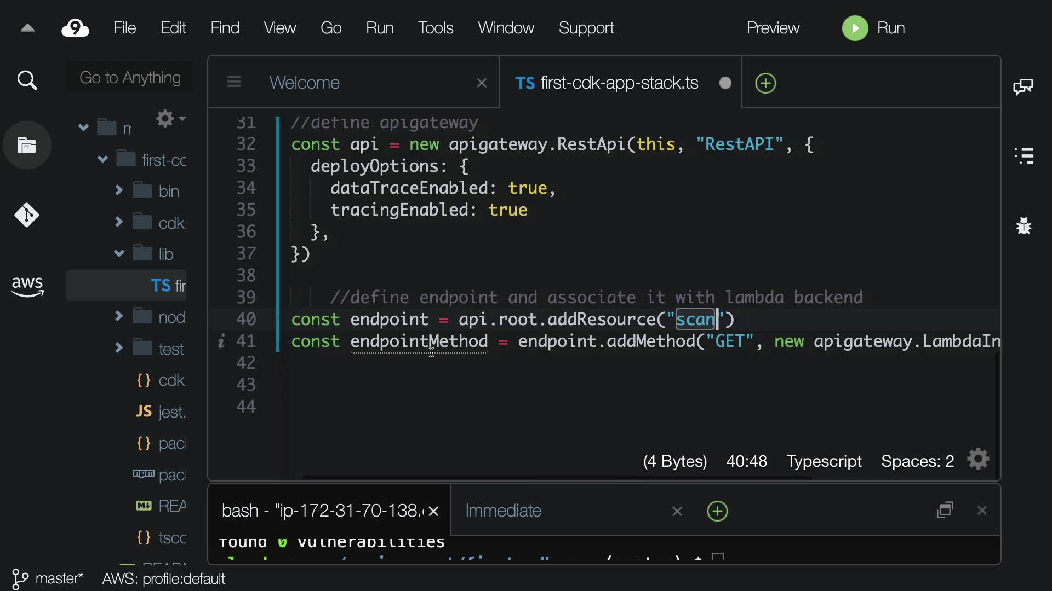Expand the bin folder
This screenshot has height=591, width=1052.
[x=119, y=190]
